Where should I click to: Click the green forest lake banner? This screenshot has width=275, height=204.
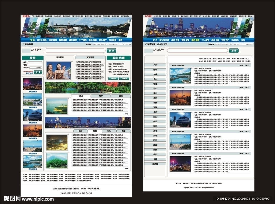(88, 88)
